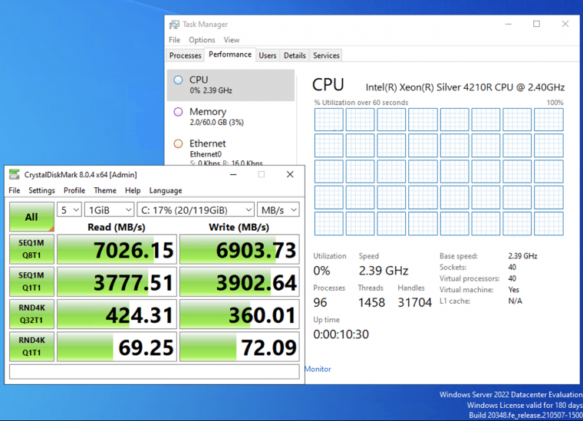Run the RND4K Q32T1 benchmark
This screenshot has width=583, height=421.
31,314
